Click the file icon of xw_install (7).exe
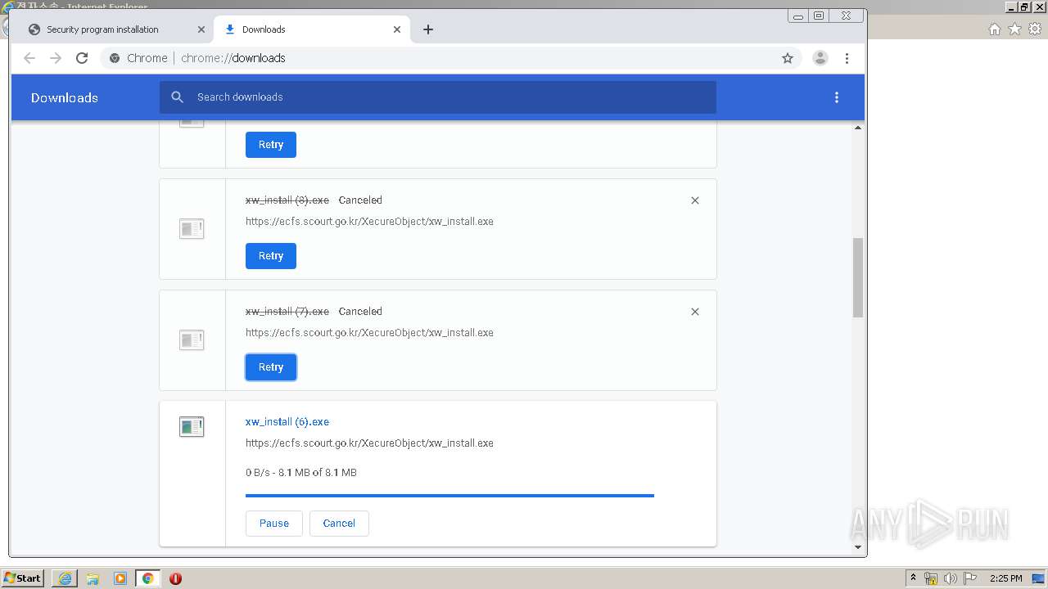Screen dimensions: 1048x589 pyautogui.click(x=192, y=340)
